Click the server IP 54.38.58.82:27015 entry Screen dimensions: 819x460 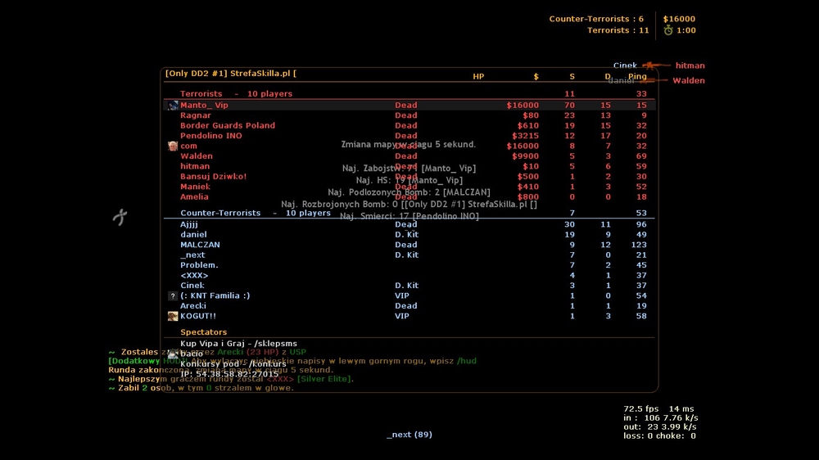click(229, 374)
